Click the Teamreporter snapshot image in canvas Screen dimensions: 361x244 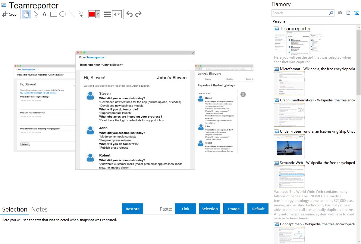click(133, 110)
